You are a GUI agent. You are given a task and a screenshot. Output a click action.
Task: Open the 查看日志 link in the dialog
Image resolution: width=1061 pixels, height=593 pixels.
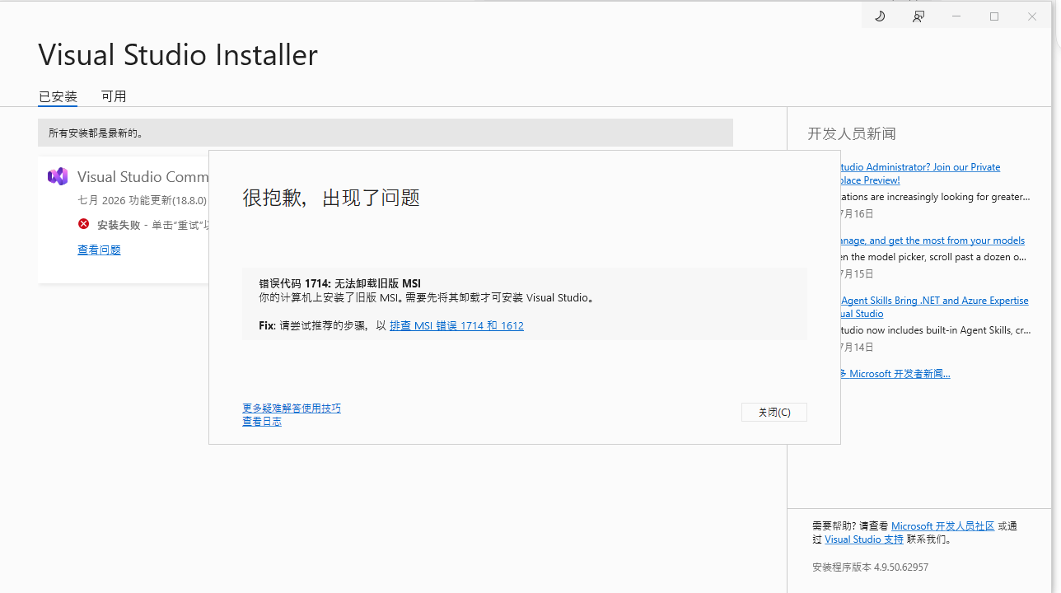coord(262,421)
